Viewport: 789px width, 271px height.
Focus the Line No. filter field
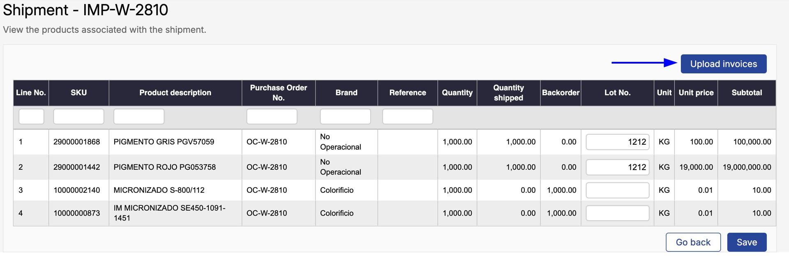click(x=31, y=116)
